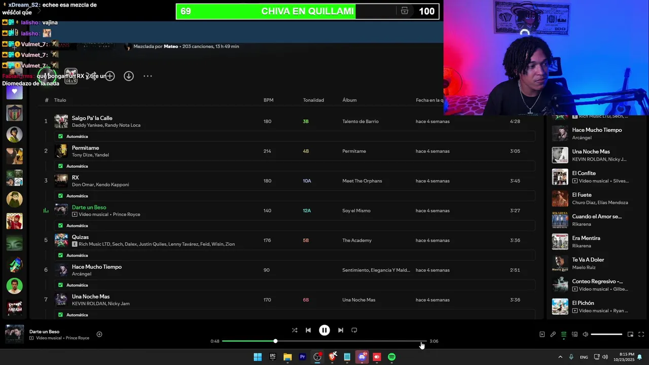Open the Meet The Orphans album link

click(x=362, y=181)
